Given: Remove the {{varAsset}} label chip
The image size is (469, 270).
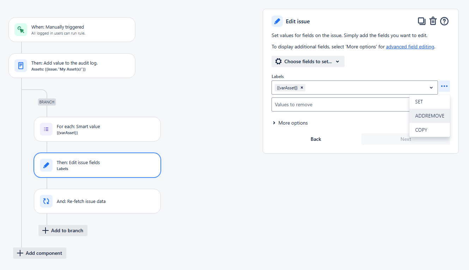Looking at the screenshot, I should 301,87.
